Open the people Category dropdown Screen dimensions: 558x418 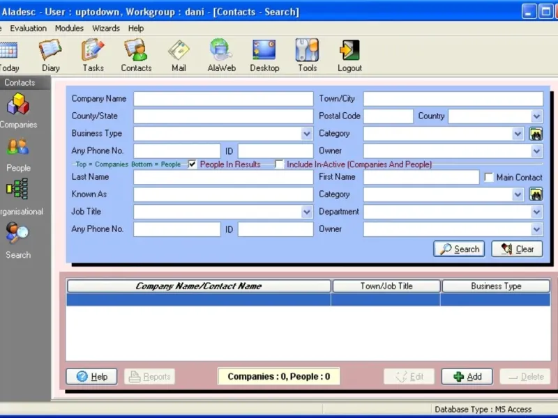[518, 194]
